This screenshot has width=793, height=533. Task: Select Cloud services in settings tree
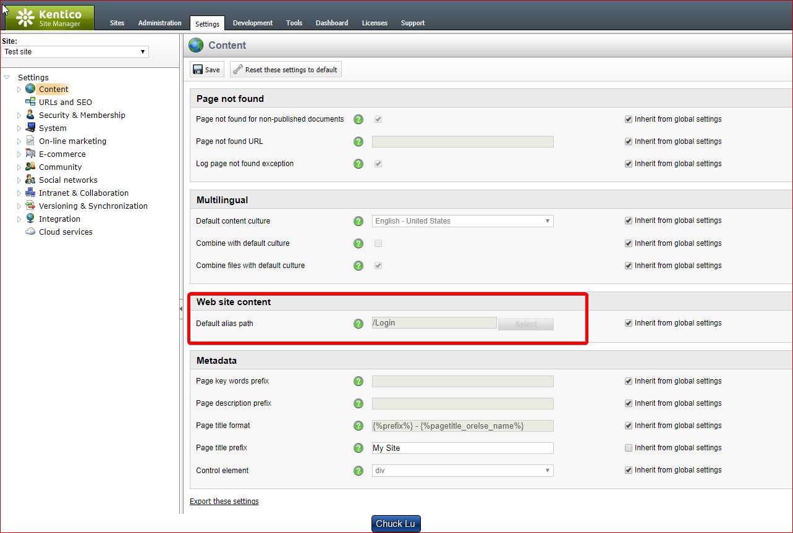(66, 232)
